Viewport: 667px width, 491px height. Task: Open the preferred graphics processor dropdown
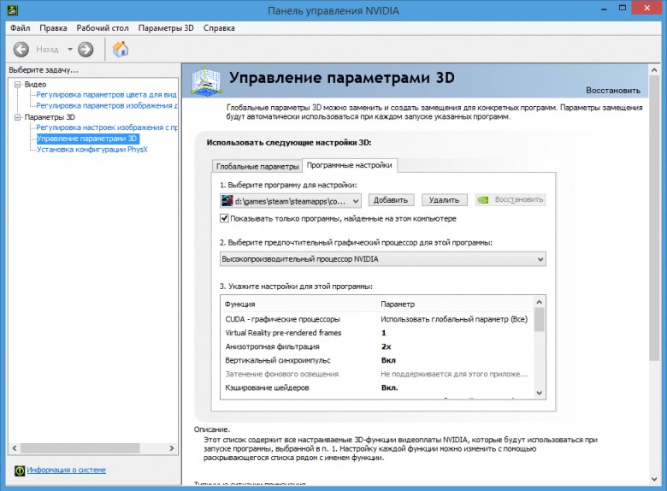(x=540, y=259)
